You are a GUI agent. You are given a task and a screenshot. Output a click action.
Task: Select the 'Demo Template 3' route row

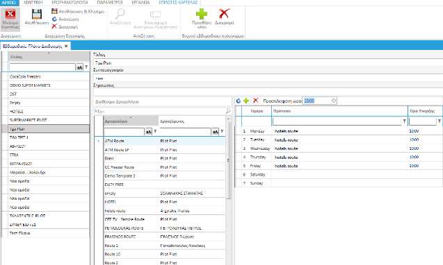165,176
